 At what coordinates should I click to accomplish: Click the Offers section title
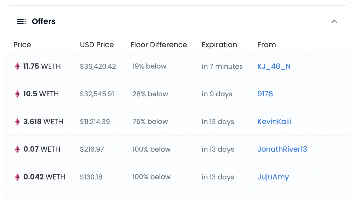[x=43, y=21]
